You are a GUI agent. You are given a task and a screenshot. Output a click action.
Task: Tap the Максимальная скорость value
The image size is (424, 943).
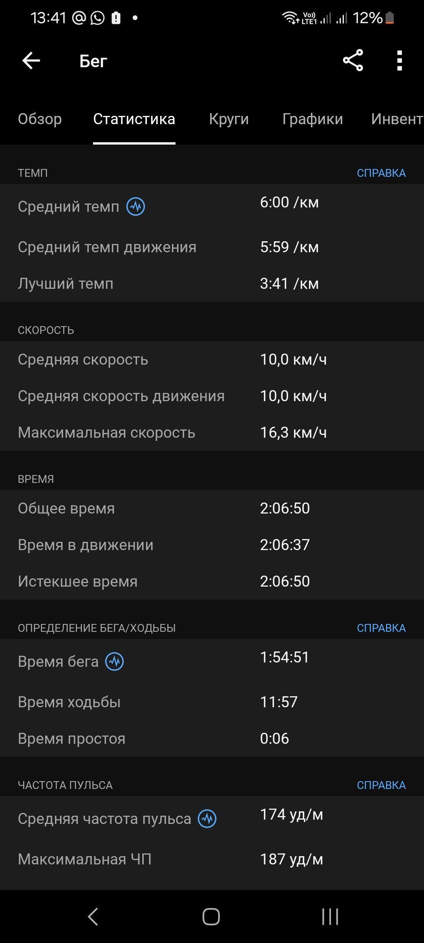(293, 433)
